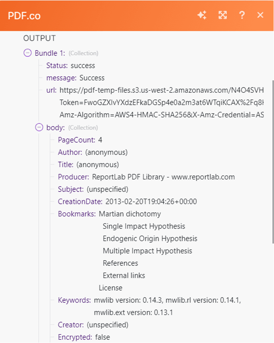Select the CreationDate value
This screenshot has height=343, width=274.
pos(151,202)
